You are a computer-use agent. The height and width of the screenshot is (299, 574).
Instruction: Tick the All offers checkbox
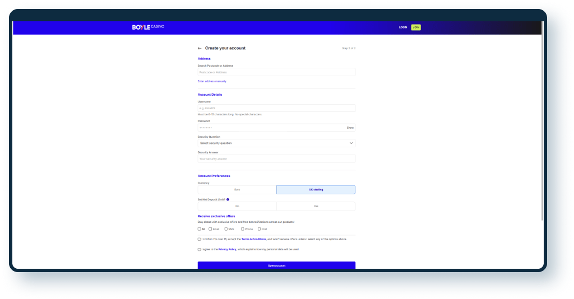click(x=199, y=229)
